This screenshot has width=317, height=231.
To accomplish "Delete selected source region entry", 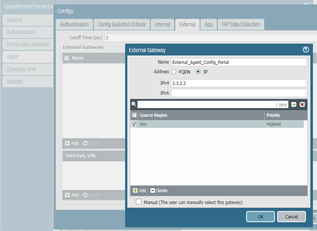I will (159, 190).
